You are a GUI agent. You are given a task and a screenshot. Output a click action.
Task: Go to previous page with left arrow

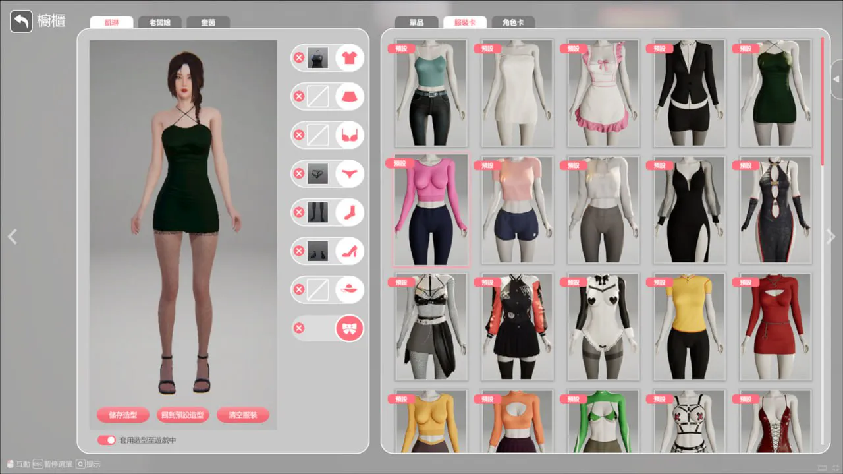click(x=12, y=237)
